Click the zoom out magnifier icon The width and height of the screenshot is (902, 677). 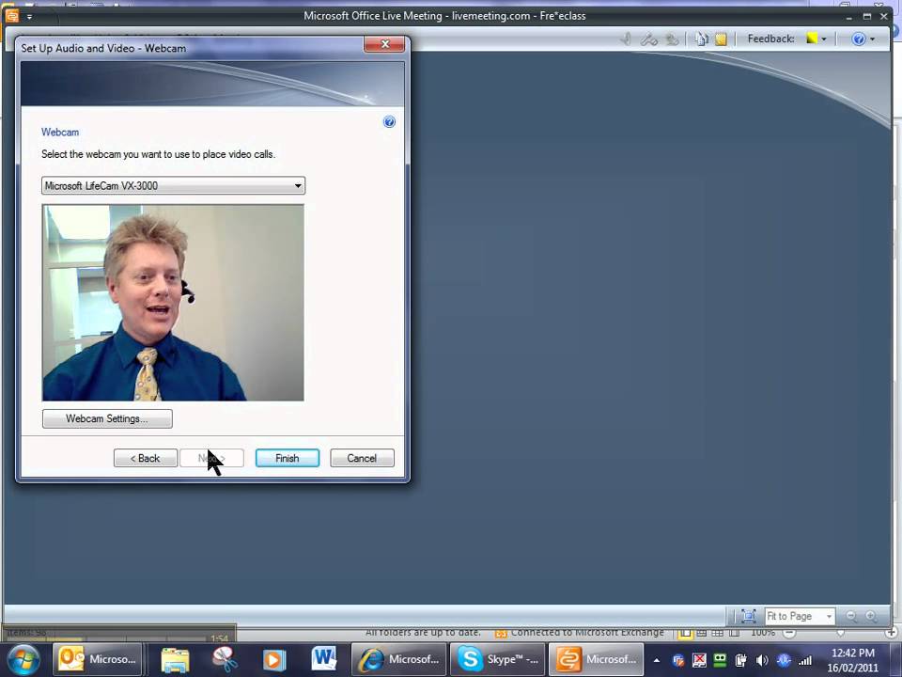click(851, 616)
